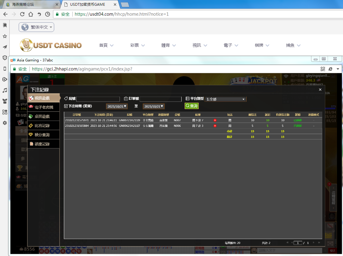Select 視訊遊戲 tab in bet records

(44, 98)
